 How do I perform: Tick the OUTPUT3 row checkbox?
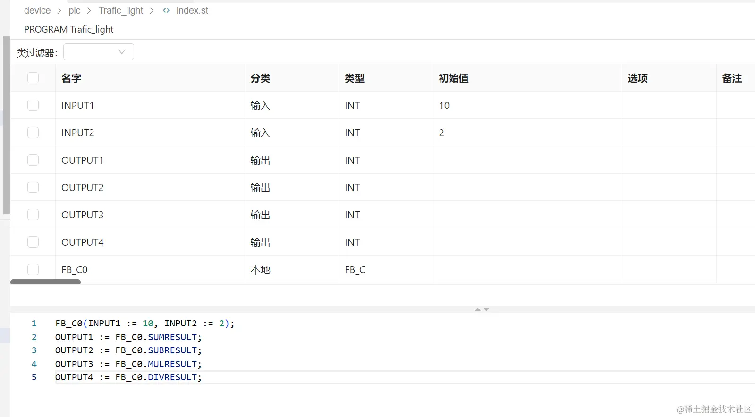(x=33, y=215)
